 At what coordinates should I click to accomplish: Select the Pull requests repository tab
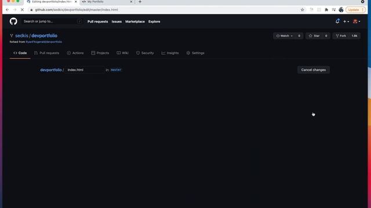point(46,53)
